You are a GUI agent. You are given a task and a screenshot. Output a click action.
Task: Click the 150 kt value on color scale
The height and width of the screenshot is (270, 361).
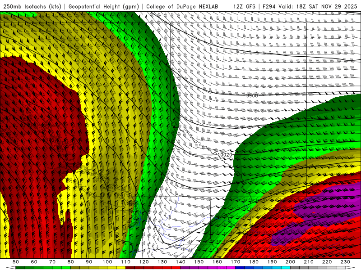[x=199, y=262]
